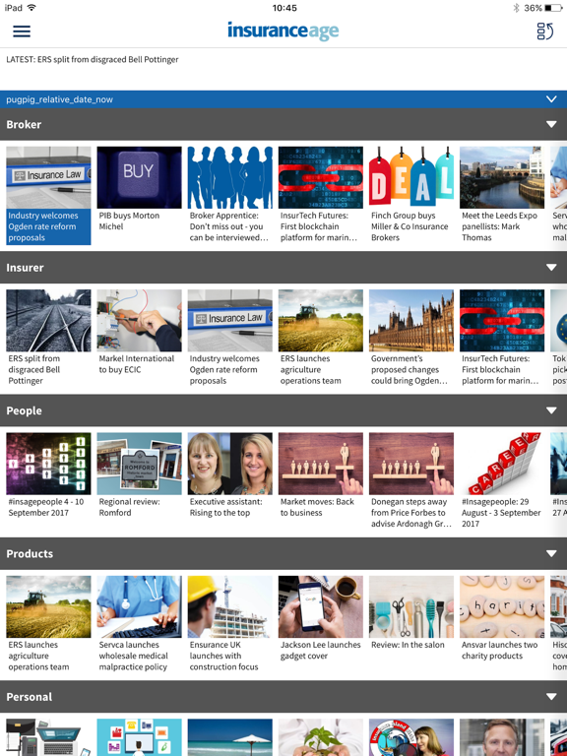The image size is (567, 756).
Task: Tap the Bluetooth status icon
Action: pyautogui.click(x=516, y=8)
